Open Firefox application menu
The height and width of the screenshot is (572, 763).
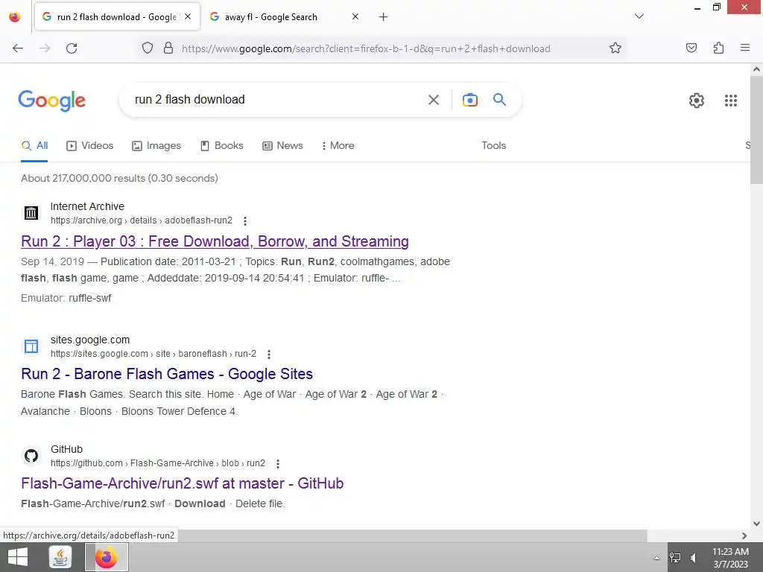[x=745, y=48]
